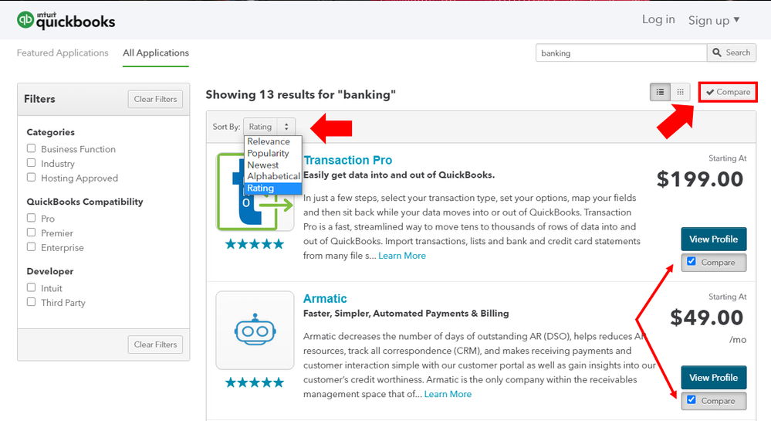This screenshot has width=771, height=421.
Task: Click Transaction Pro five-star rating
Action: coord(255,244)
